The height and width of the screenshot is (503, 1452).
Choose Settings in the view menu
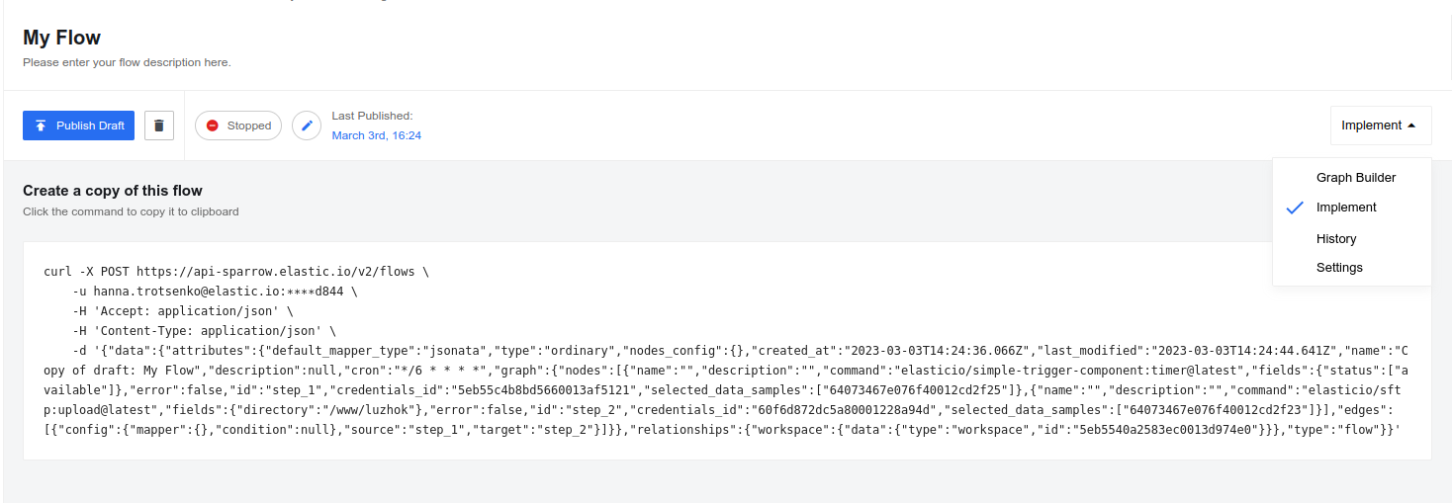coord(1339,268)
